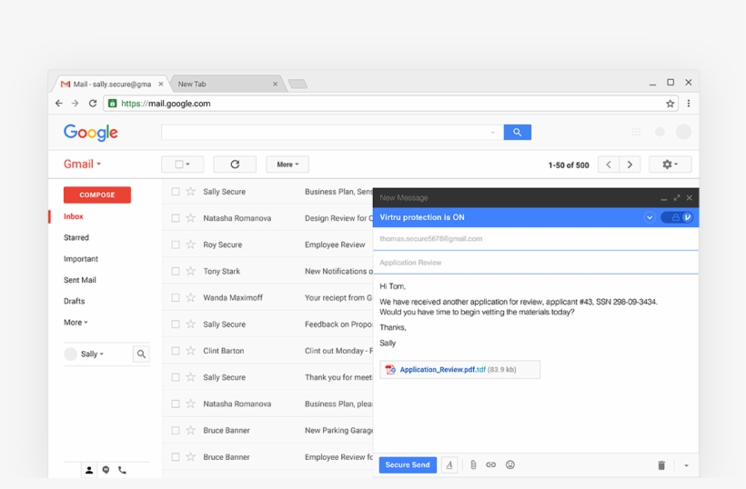Bookmark this page with star icon
The width and height of the screenshot is (746, 489).
tap(670, 104)
